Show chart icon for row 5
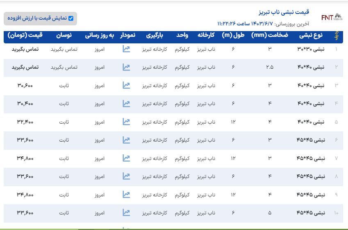The image size is (348, 230). point(126,122)
